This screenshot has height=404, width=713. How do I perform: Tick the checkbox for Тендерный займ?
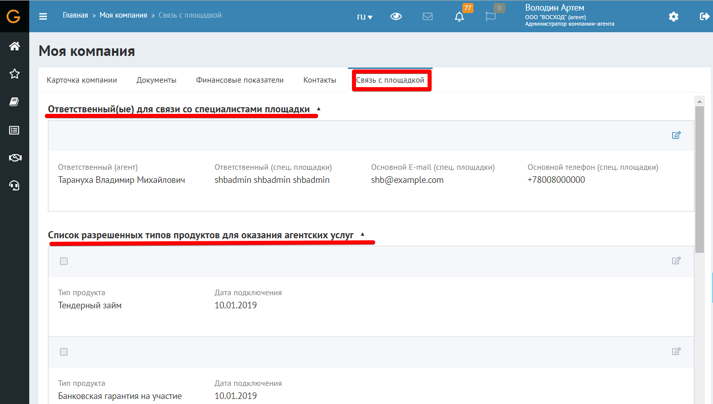coord(64,261)
